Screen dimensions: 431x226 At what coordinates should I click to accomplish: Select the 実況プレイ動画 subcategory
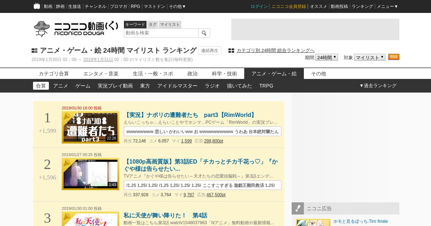coord(115,86)
